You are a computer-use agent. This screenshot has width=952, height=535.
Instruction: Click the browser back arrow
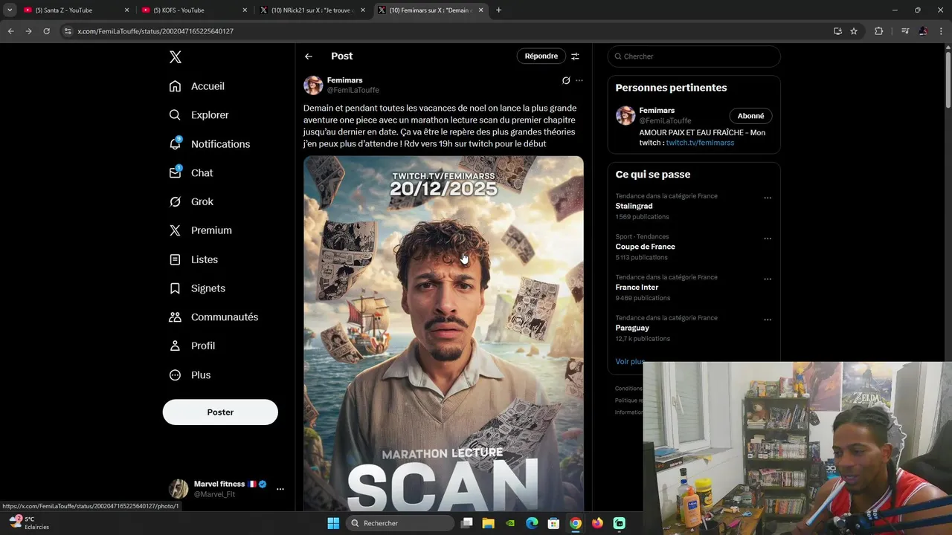coord(10,31)
